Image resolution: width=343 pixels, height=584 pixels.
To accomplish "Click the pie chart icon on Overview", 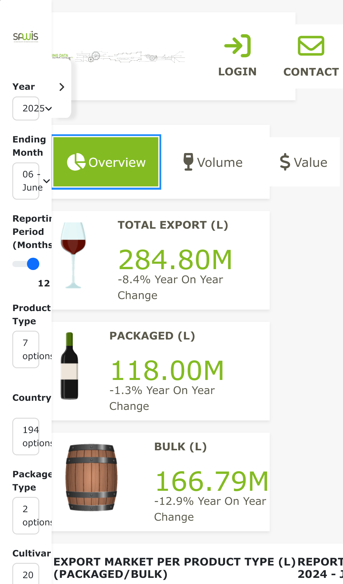I will tap(76, 162).
